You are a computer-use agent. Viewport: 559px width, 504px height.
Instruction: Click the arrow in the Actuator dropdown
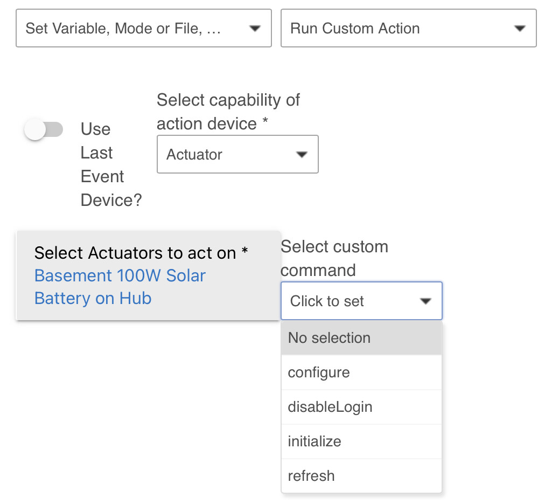(x=302, y=155)
